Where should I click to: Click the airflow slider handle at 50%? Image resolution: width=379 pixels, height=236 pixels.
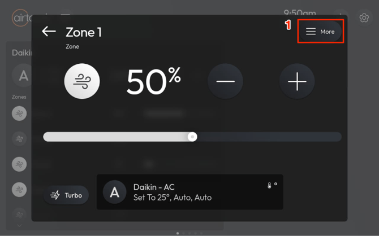pyautogui.click(x=192, y=137)
